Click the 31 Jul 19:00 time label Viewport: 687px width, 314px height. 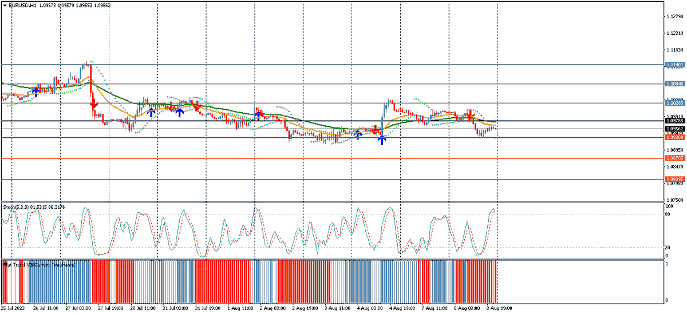tap(208, 308)
